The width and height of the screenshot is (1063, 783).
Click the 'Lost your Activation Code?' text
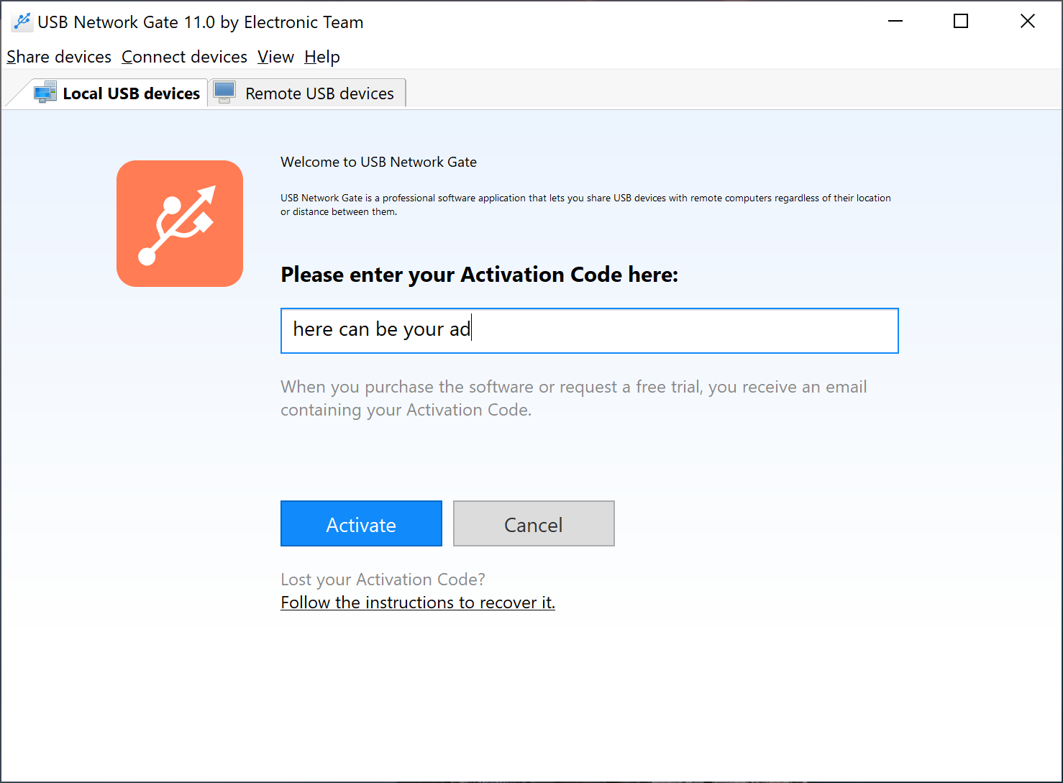coord(383,580)
